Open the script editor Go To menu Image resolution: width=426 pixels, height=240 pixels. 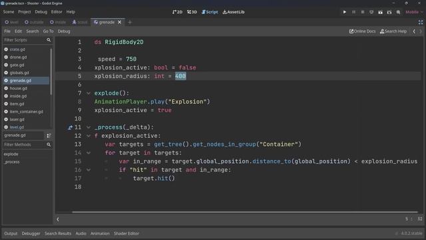[x=48, y=31]
